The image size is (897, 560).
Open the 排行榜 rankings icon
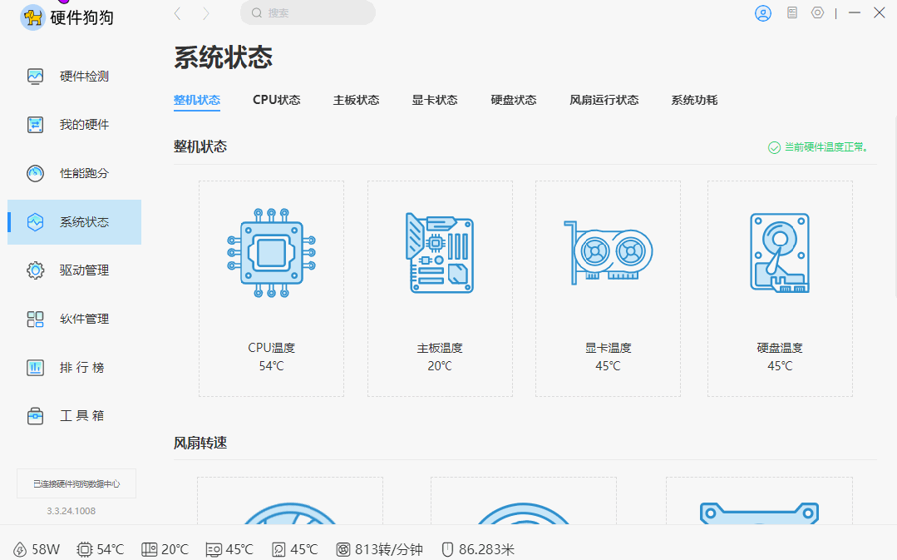pos(34,367)
